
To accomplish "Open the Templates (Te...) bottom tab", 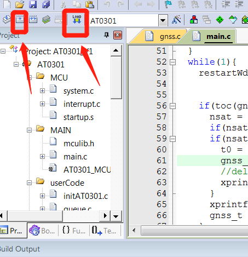I will (x=105, y=231).
